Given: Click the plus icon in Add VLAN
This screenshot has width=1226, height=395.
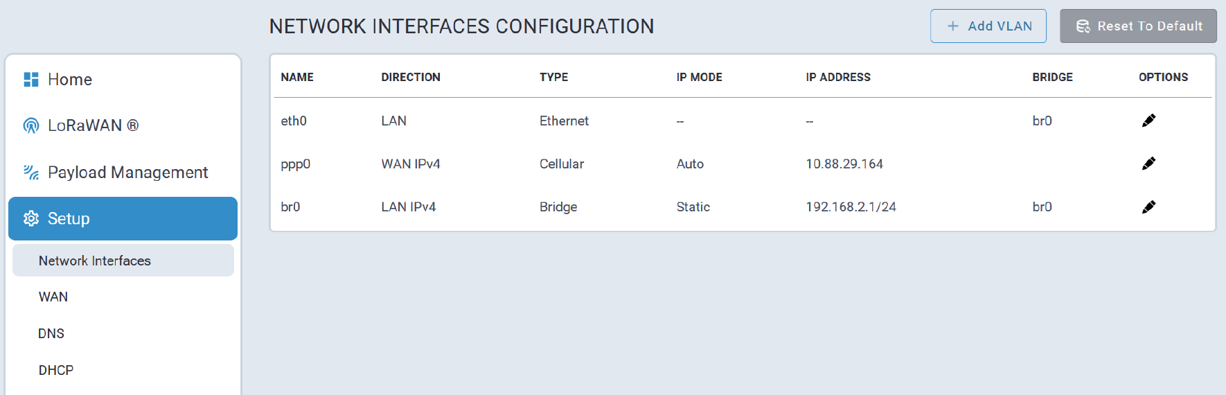Looking at the screenshot, I should 953,26.
